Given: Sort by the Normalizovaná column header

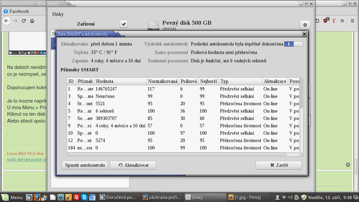Looking at the screenshot, I should 163,81.
